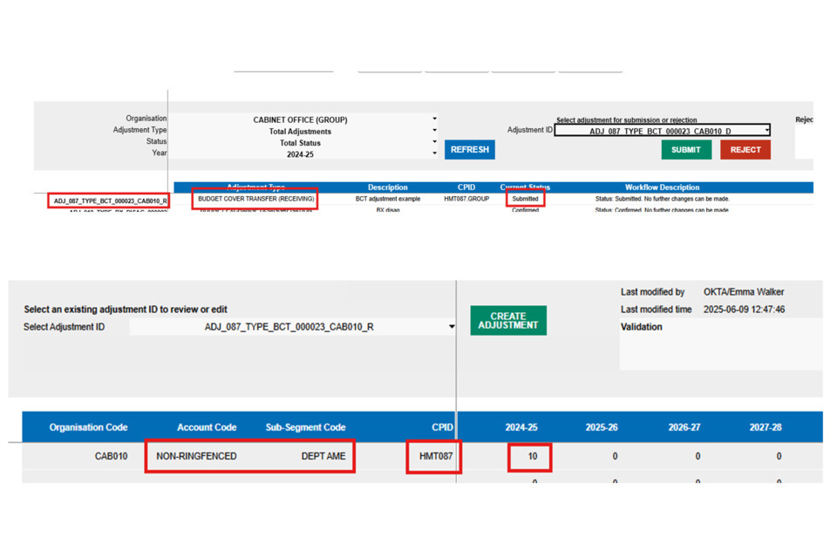Select the ADJ_087_TYPE_BCT_000023_CAB010_R row ID cell
The image size is (837, 558).
109,201
